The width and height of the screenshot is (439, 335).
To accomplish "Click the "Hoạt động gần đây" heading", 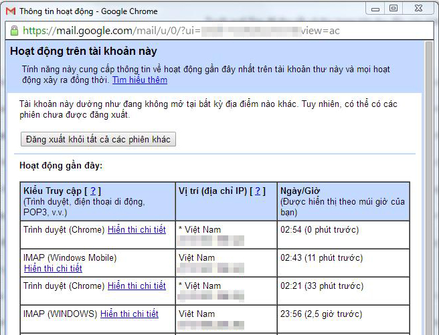I will tap(61, 165).
